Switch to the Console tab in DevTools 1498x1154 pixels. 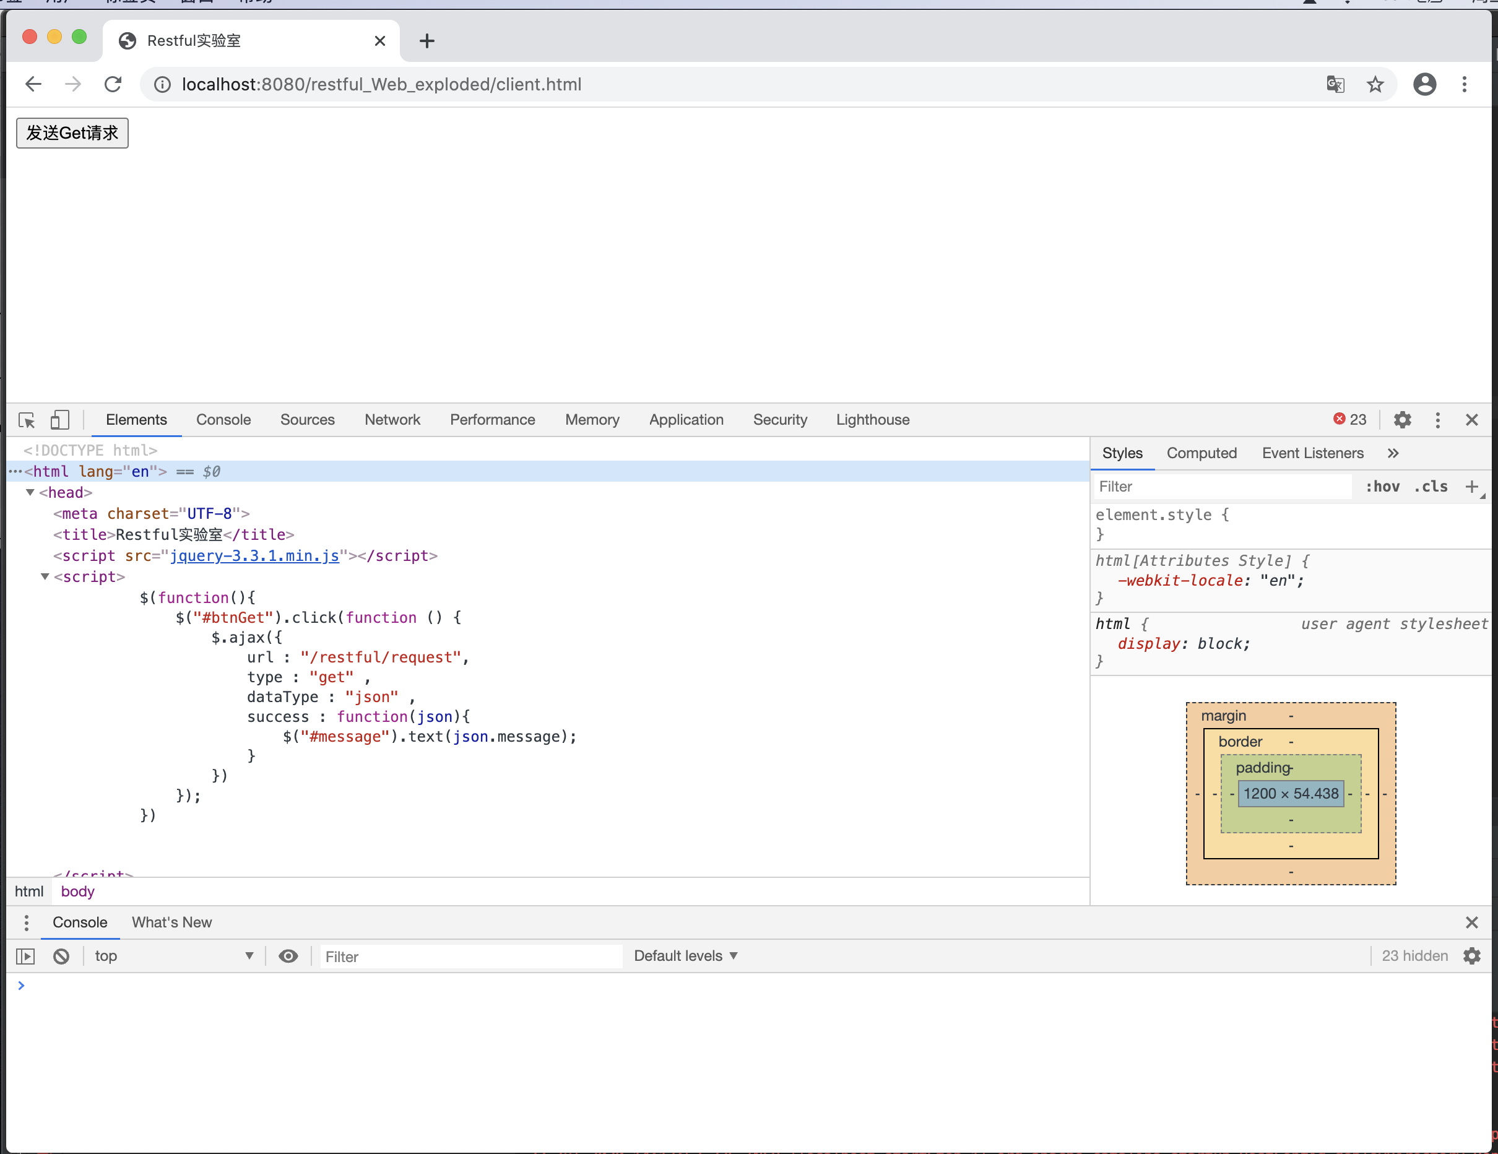click(x=223, y=420)
